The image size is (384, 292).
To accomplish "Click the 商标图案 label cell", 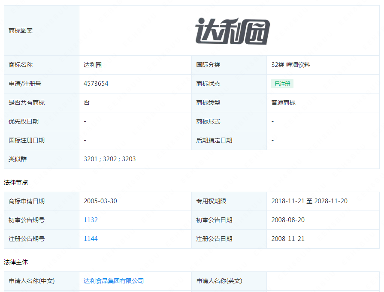I will 42,30.
